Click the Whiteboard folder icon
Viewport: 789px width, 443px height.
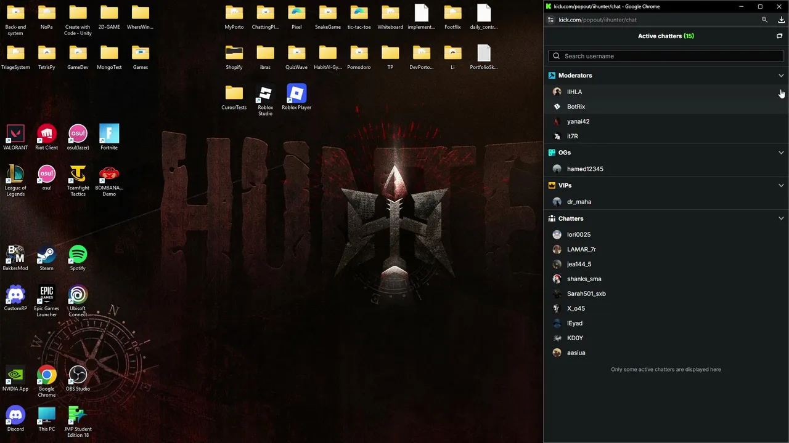pos(390,17)
